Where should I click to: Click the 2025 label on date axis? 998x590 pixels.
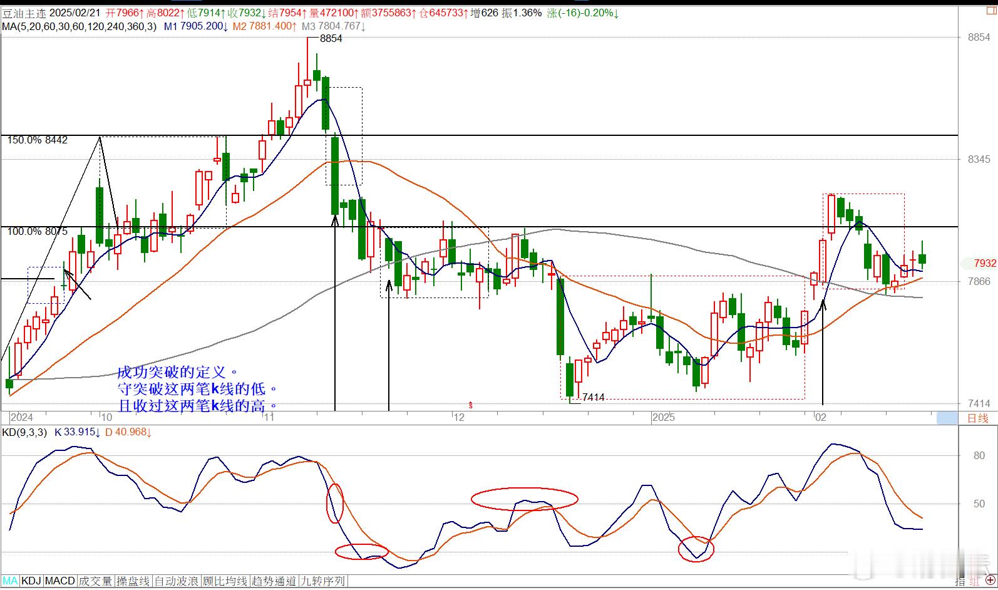click(x=663, y=417)
